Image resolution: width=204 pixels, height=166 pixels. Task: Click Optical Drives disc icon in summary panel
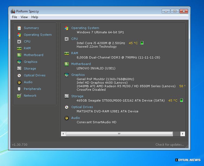tap(67, 107)
